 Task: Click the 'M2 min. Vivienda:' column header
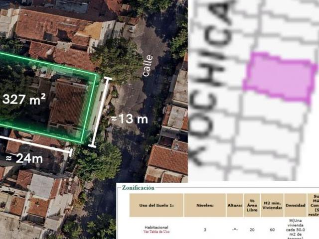pyautogui.click(x=272, y=205)
